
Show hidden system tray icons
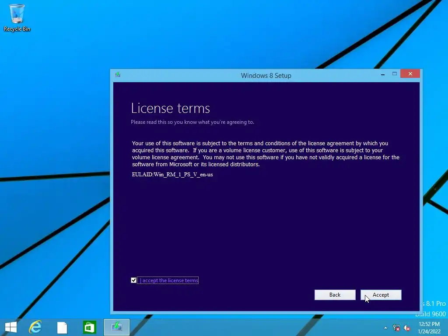click(386, 328)
